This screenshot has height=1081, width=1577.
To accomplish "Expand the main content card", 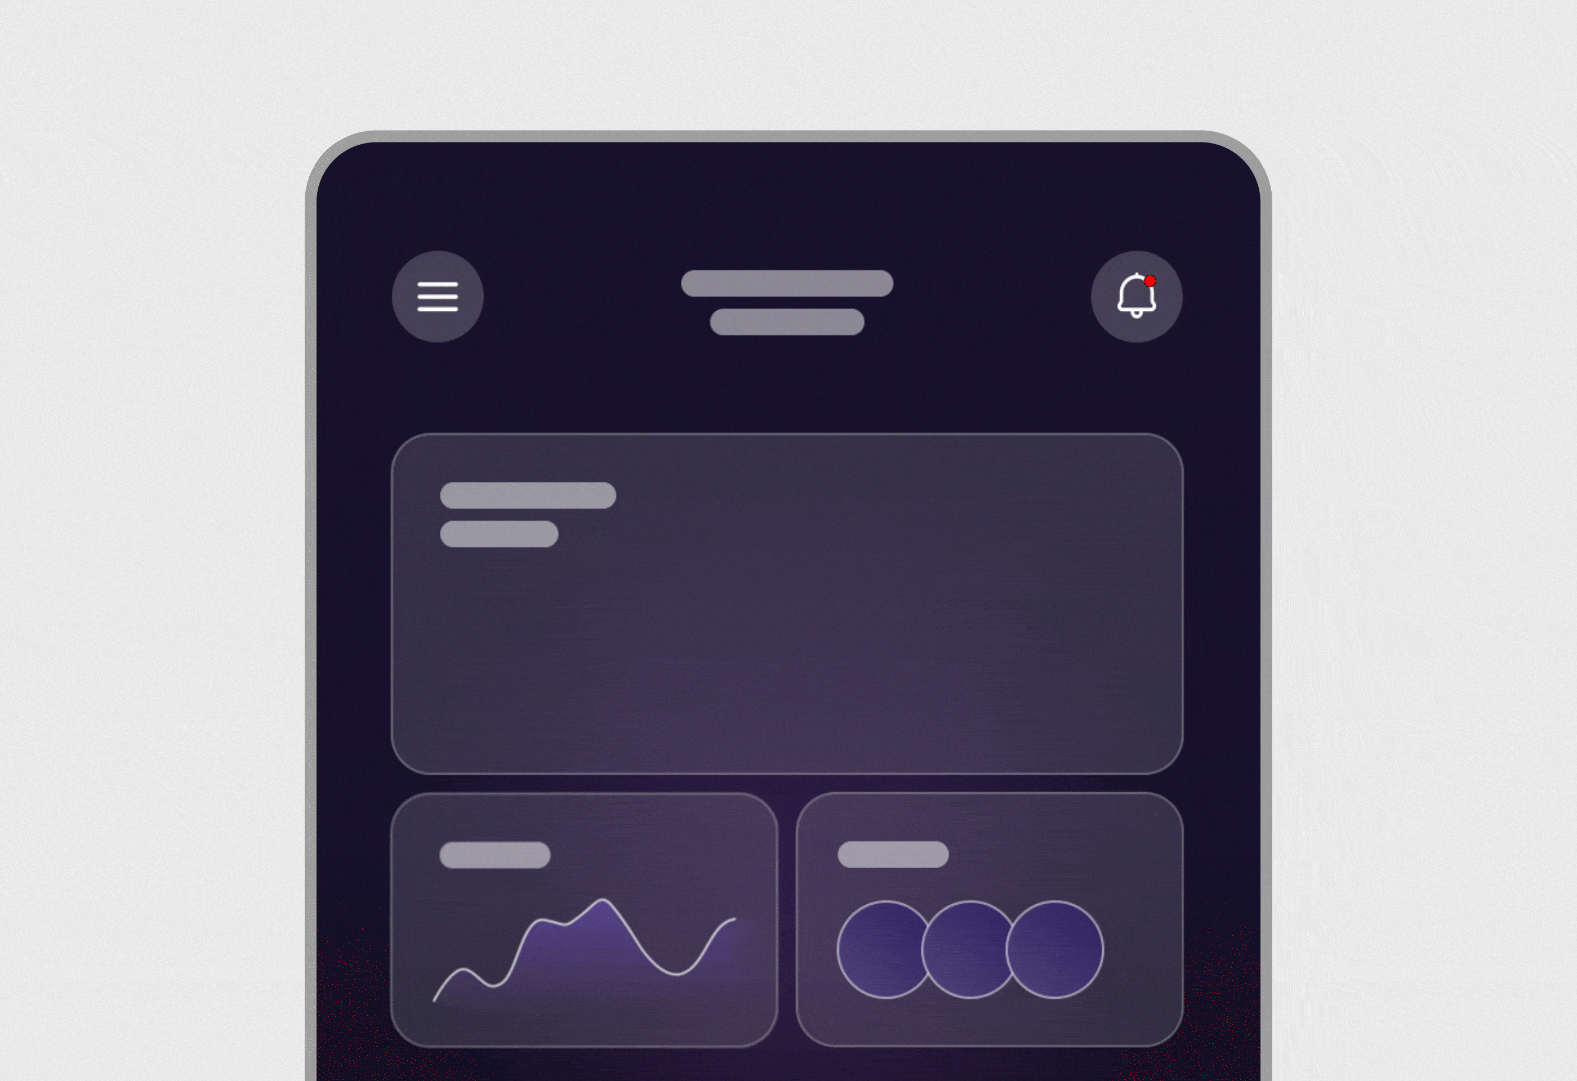I will coord(787,598).
